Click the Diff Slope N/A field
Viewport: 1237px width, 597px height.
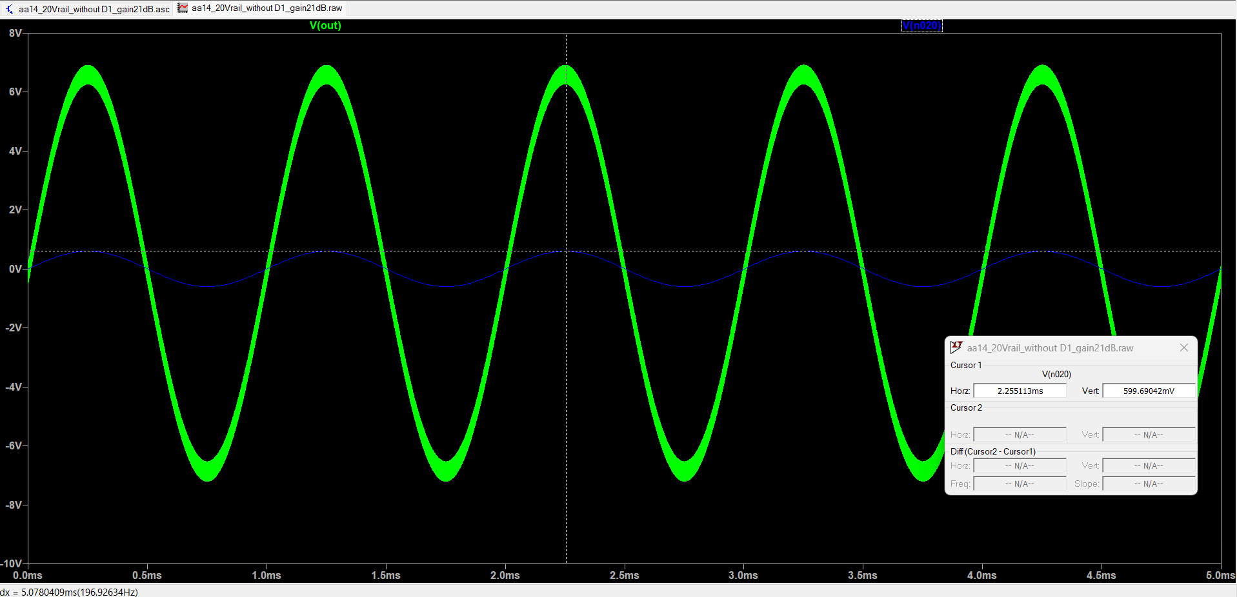tap(1149, 484)
